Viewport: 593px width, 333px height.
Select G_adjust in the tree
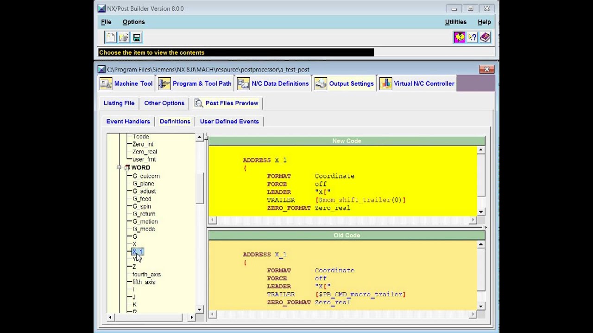[x=144, y=191]
